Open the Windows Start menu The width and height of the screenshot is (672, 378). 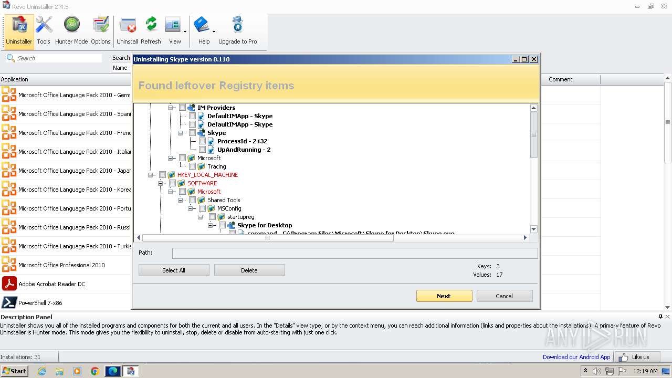click(x=14, y=371)
